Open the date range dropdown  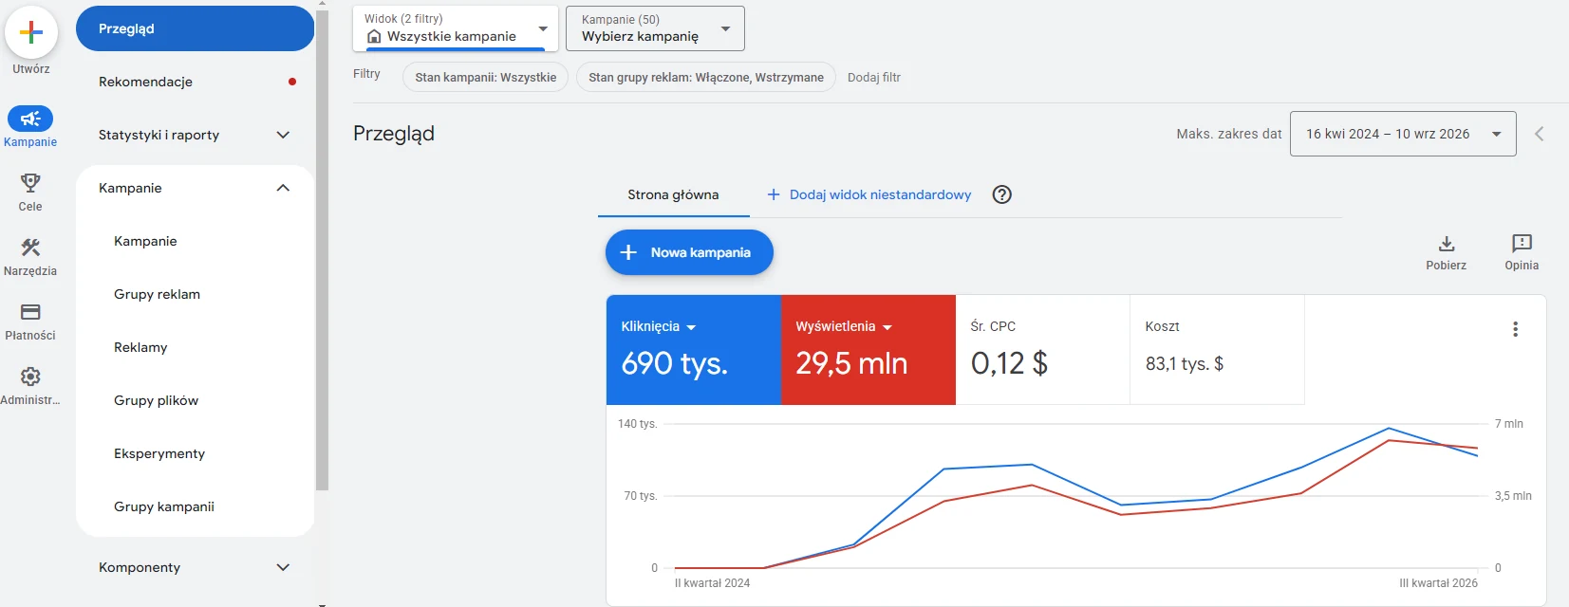click(x=1403, y=134)
